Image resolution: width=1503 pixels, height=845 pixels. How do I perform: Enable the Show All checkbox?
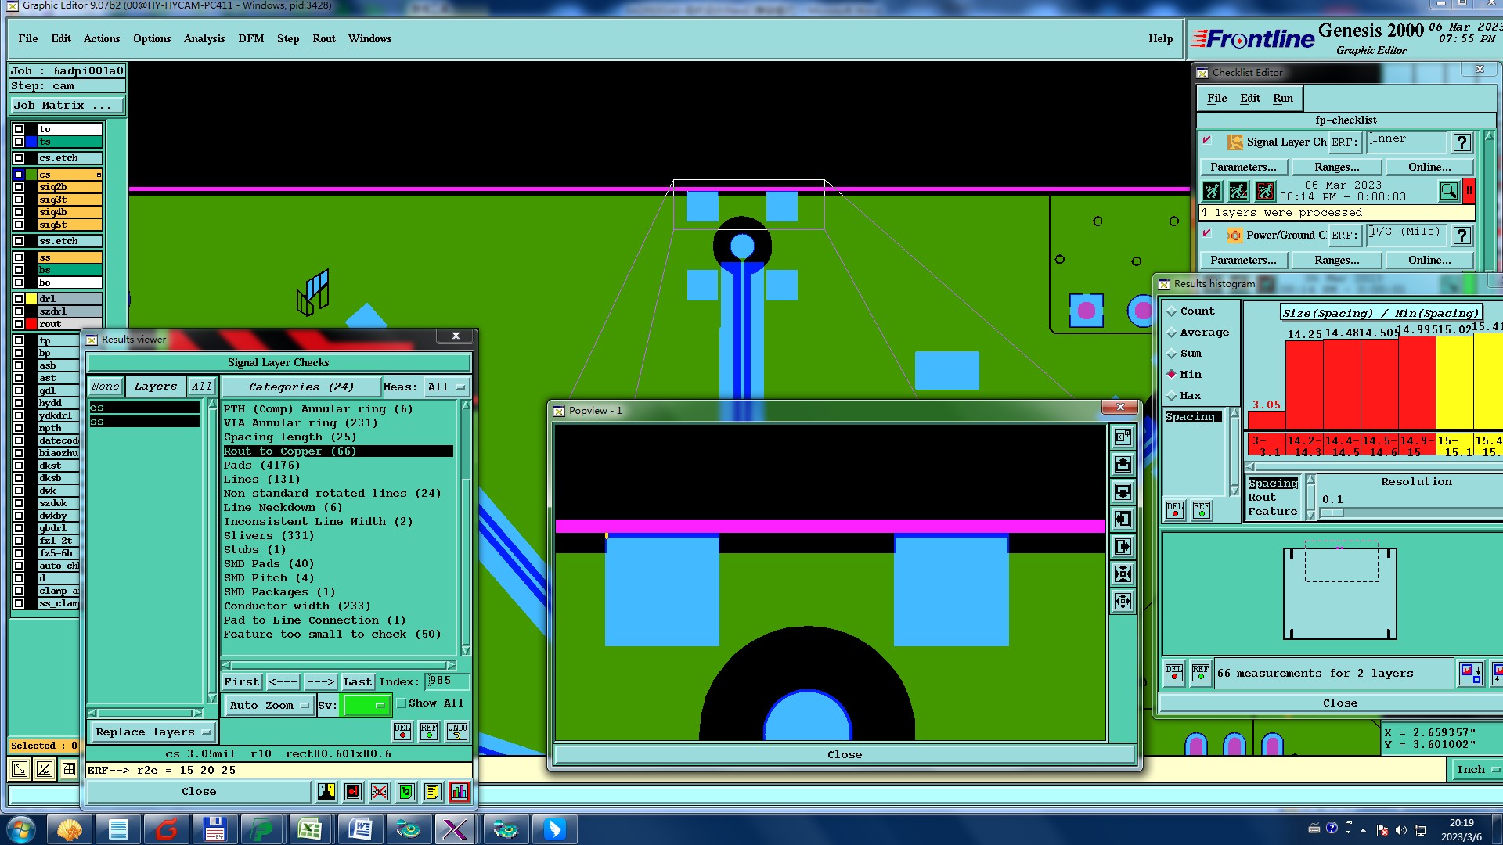click(402, 703)
